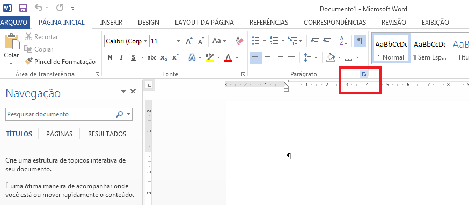Click the Colar paste icon
This screenshot has height=205, width=469.
[x=12, y=42]
